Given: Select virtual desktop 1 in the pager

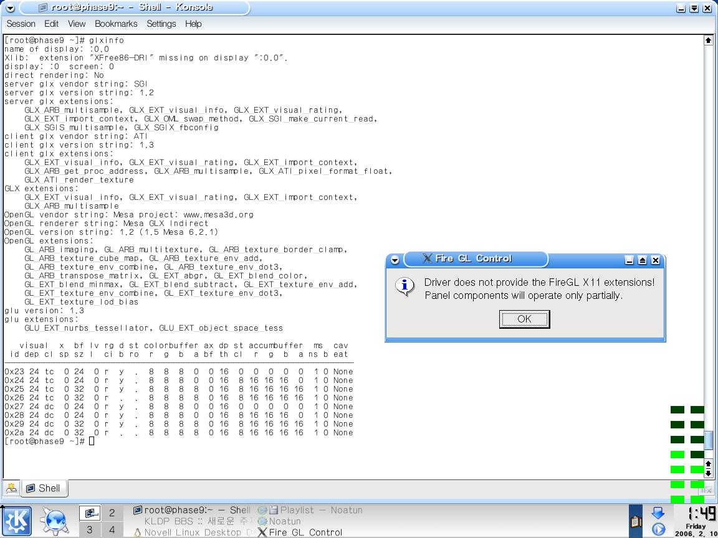Looking at the screenshot, I should (90, 513).
